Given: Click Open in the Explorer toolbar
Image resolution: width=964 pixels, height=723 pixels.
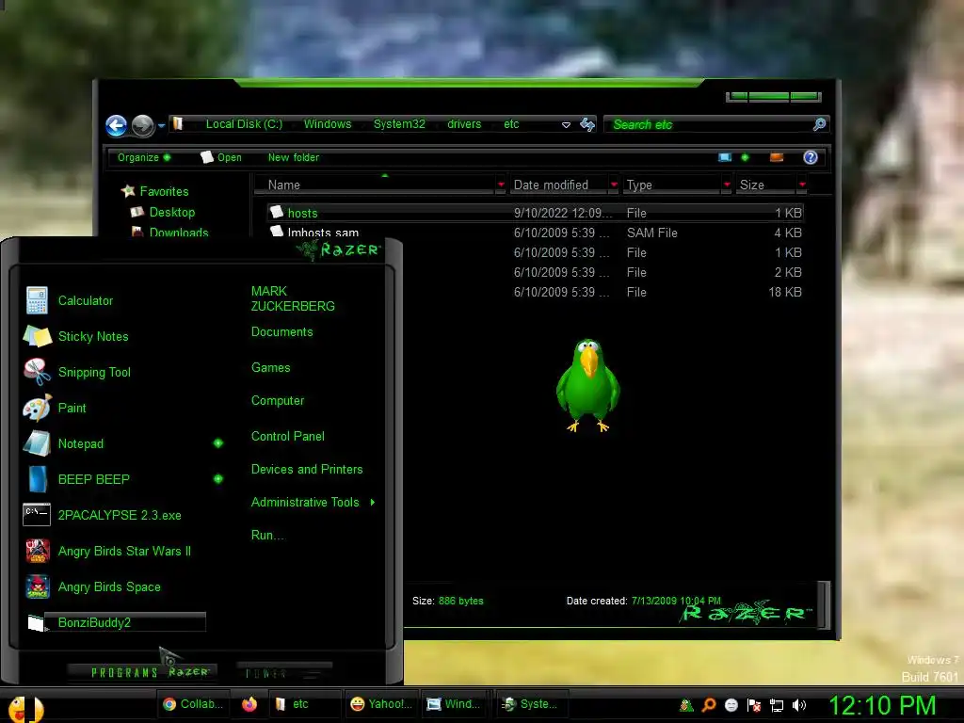Looking at the screenshot, I should click(221, 157).
